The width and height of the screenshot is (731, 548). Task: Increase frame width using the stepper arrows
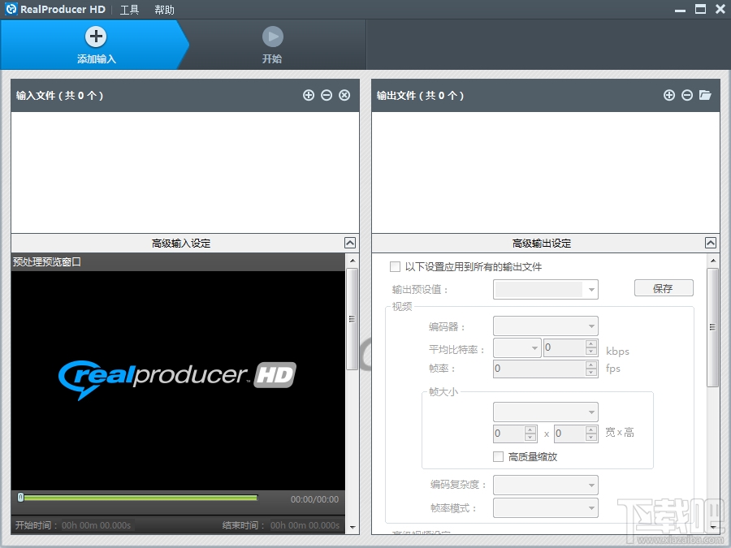coord(528,431)
